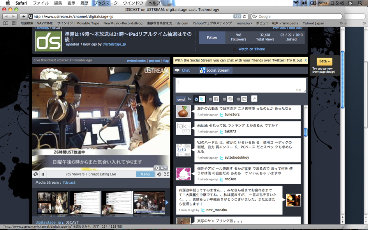Click the RSS badge in address bar

[x=237, y=16]
